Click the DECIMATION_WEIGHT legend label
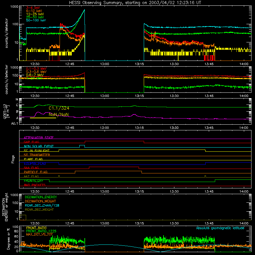This screenshot has height=255, width=255. point(40,201)
